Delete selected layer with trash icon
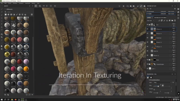 (x=175, y=20)
